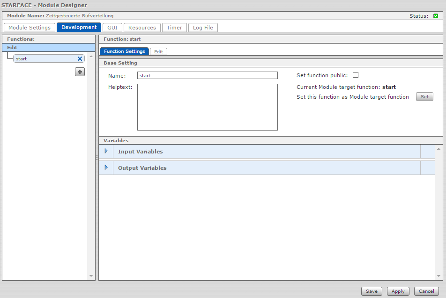Add a new function with plus icon
Viewport: 446px width, 298px height.
[80, 72]
